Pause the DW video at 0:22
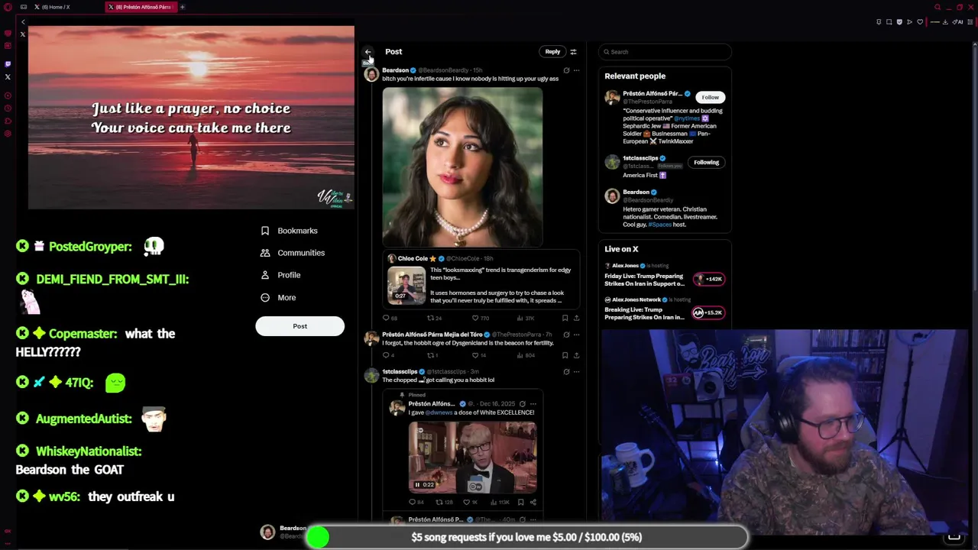Screen dimensions: 978x550 click(x=417, y=484)
